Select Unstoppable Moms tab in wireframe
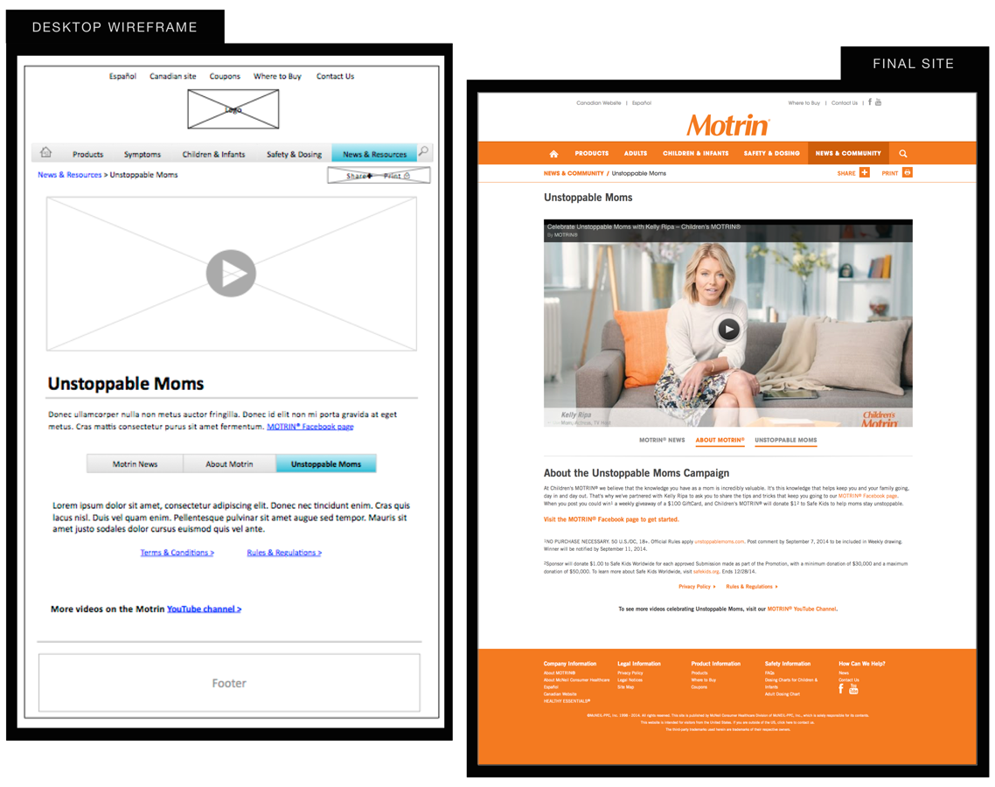This screenshot has width=995, height=787. [x=325, y=464]
